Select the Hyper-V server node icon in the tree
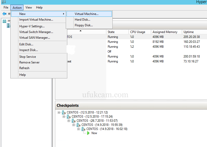This screenshot has width=207, height=147. [x=9, y=26]
